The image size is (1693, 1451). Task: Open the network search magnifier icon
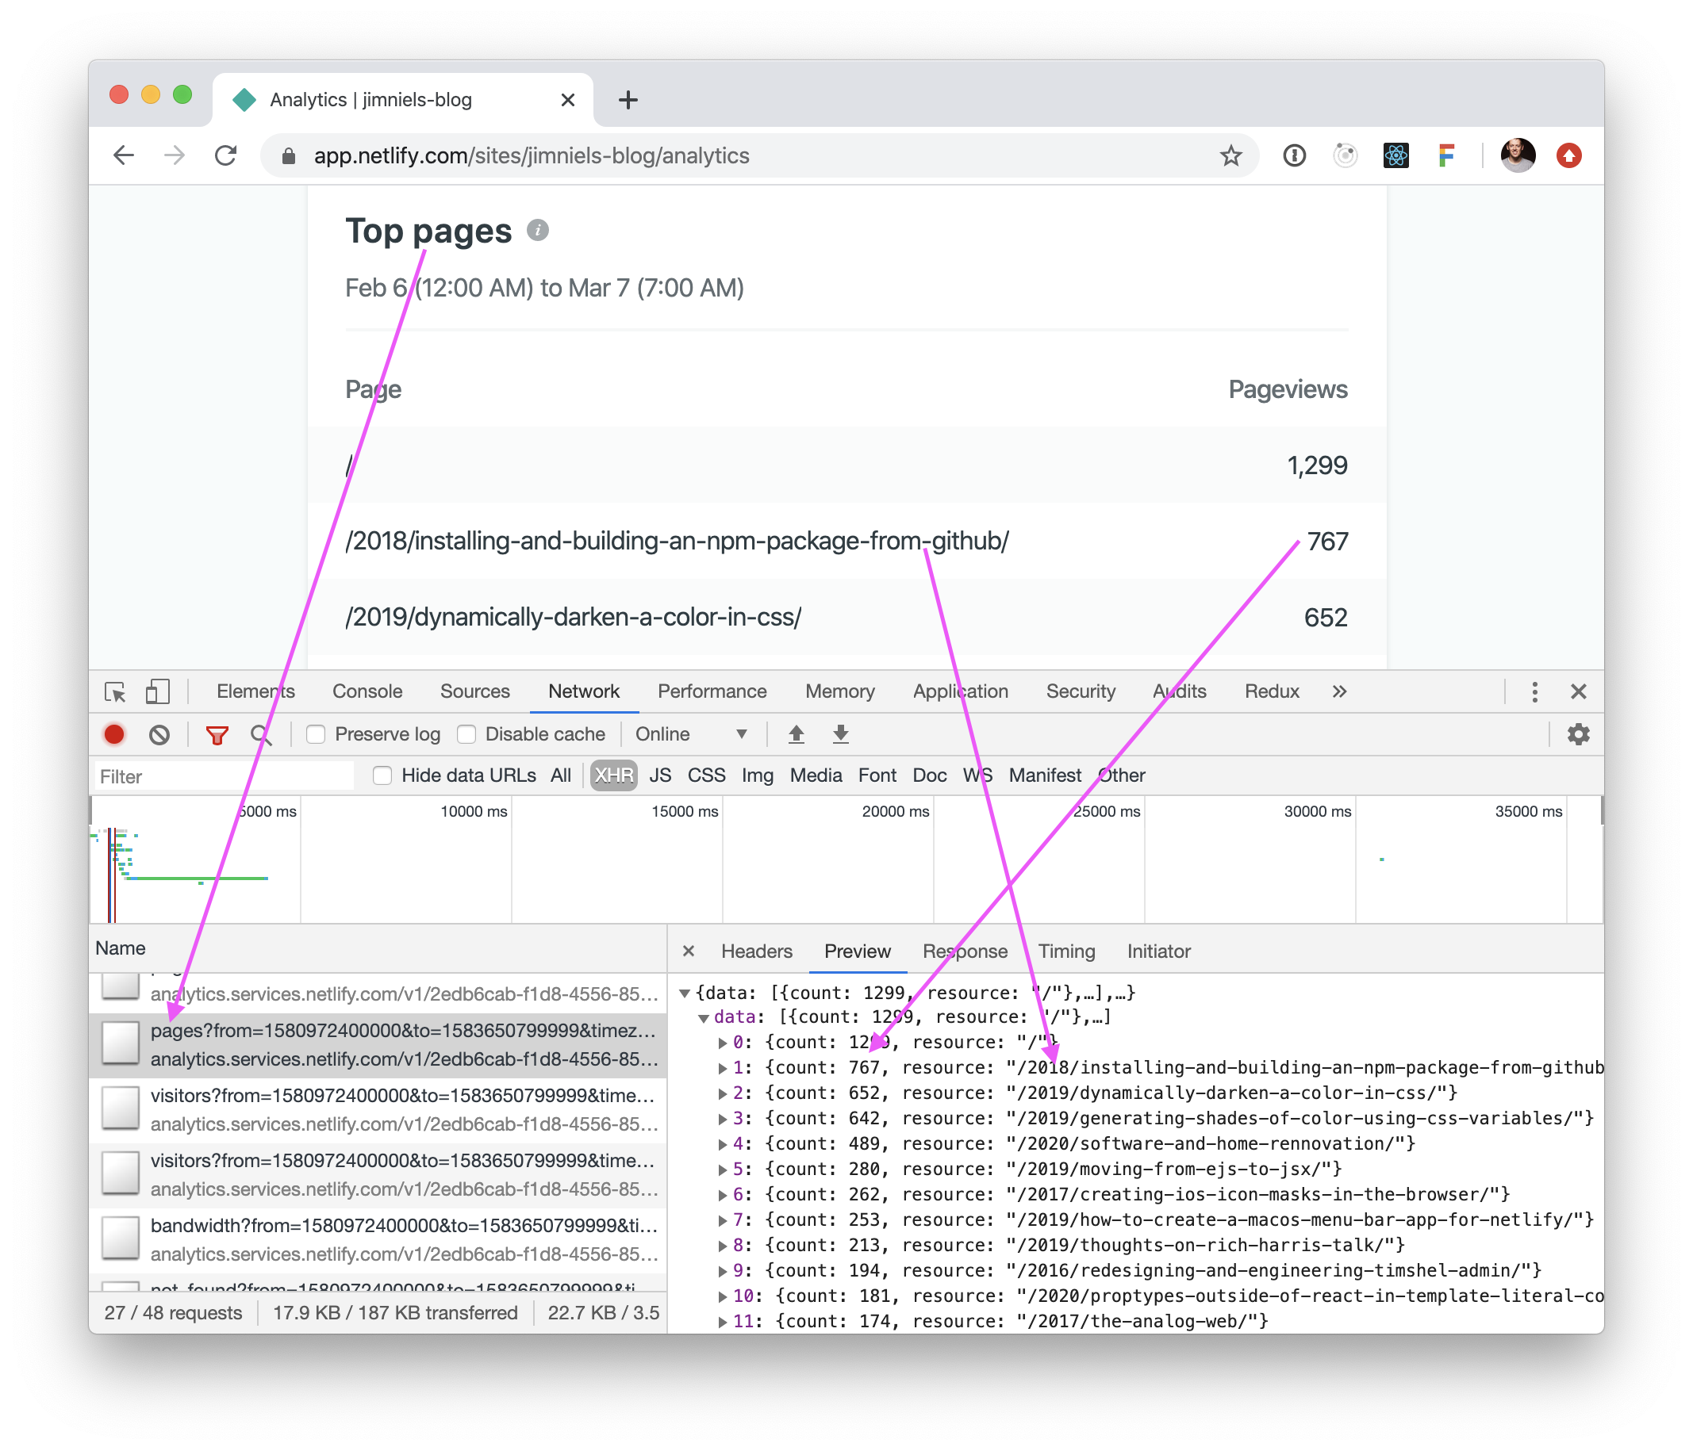point(262,734)
